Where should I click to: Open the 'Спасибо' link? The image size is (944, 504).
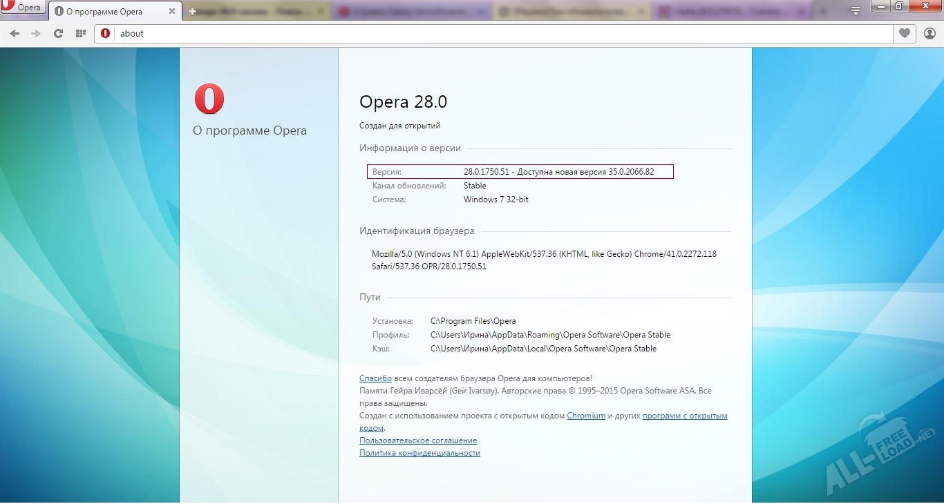click(x=375, y=378)
